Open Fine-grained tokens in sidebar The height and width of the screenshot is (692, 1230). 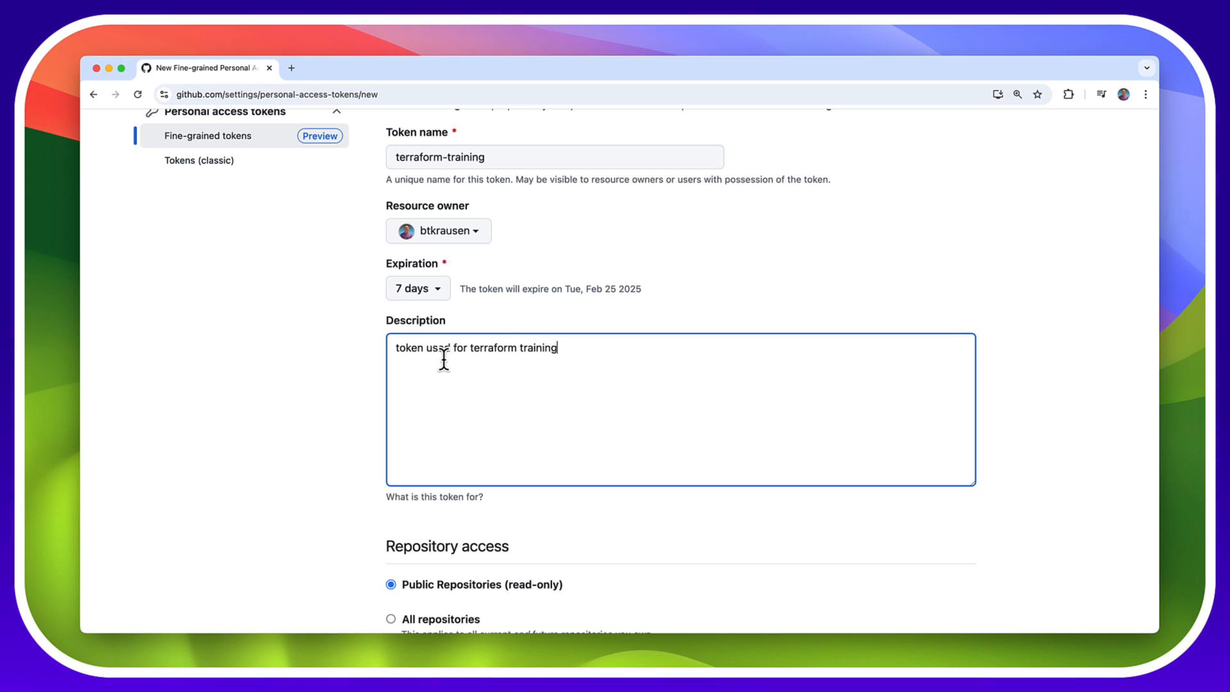(x=208, y=136)
